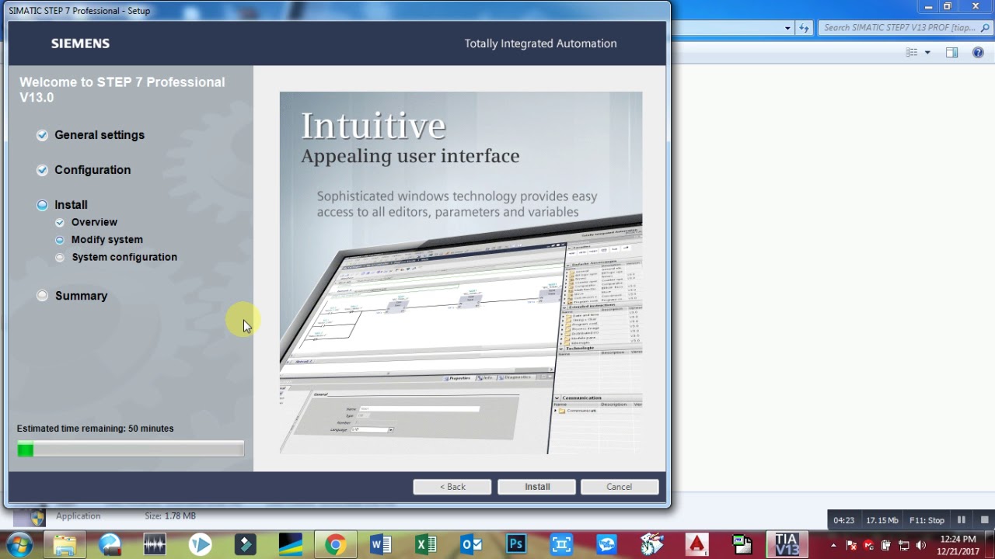Select the Configuration step
Image resolution: width=995 pixels, height=559 pixels.
pos(93,170)
